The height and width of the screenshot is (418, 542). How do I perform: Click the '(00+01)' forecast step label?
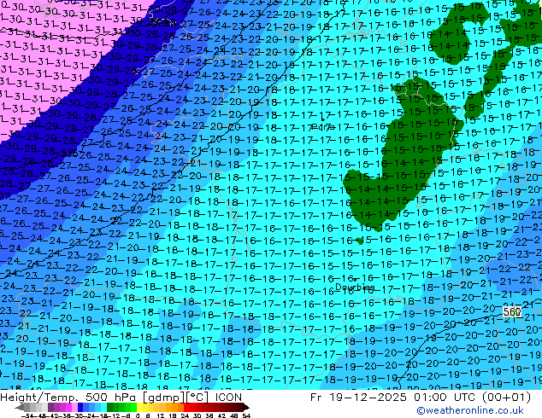506,398
